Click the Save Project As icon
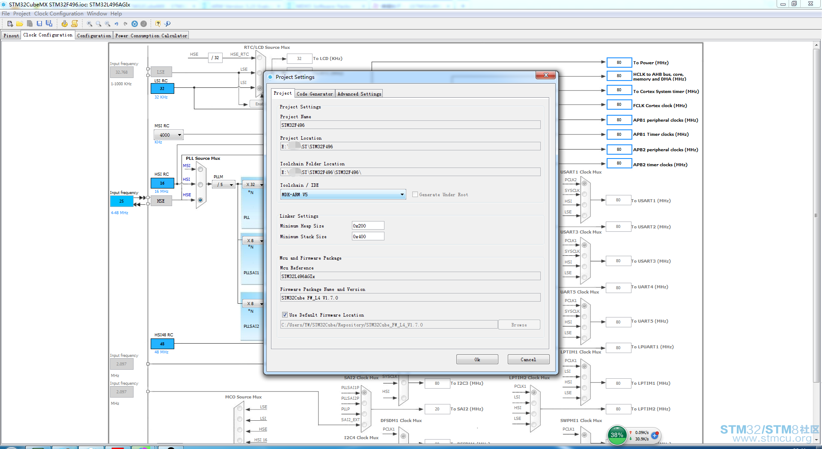Image resolution: width=822 pixels, height=449 pixels. pos(49,24)
